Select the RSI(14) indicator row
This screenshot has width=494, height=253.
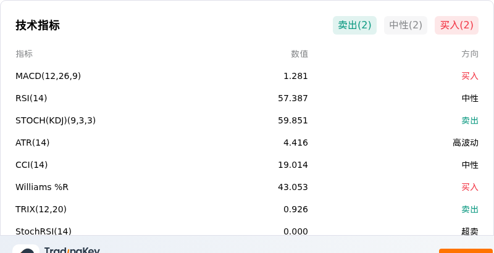247,99
